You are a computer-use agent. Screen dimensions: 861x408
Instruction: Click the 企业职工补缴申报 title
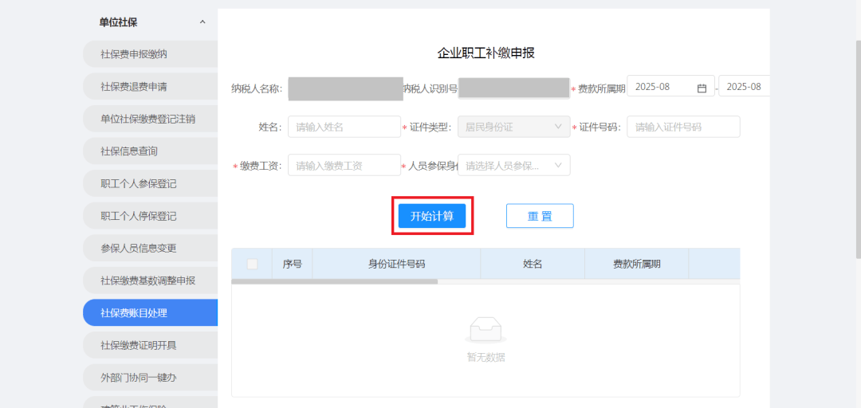486,53
